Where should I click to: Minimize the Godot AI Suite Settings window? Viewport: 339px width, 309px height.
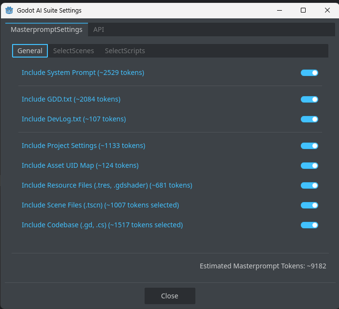point(280,10)
